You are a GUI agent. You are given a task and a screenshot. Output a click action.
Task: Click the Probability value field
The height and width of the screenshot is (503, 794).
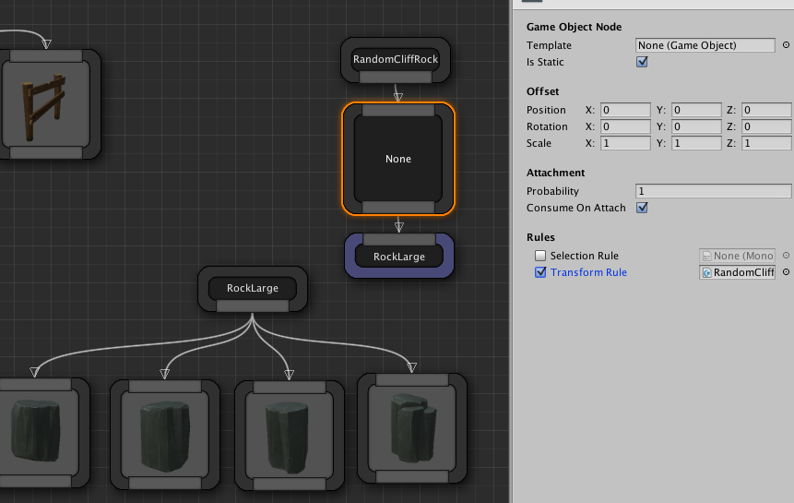pos(713,191)
